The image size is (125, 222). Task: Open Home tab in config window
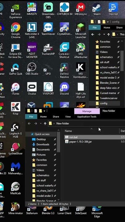[107, 27]
